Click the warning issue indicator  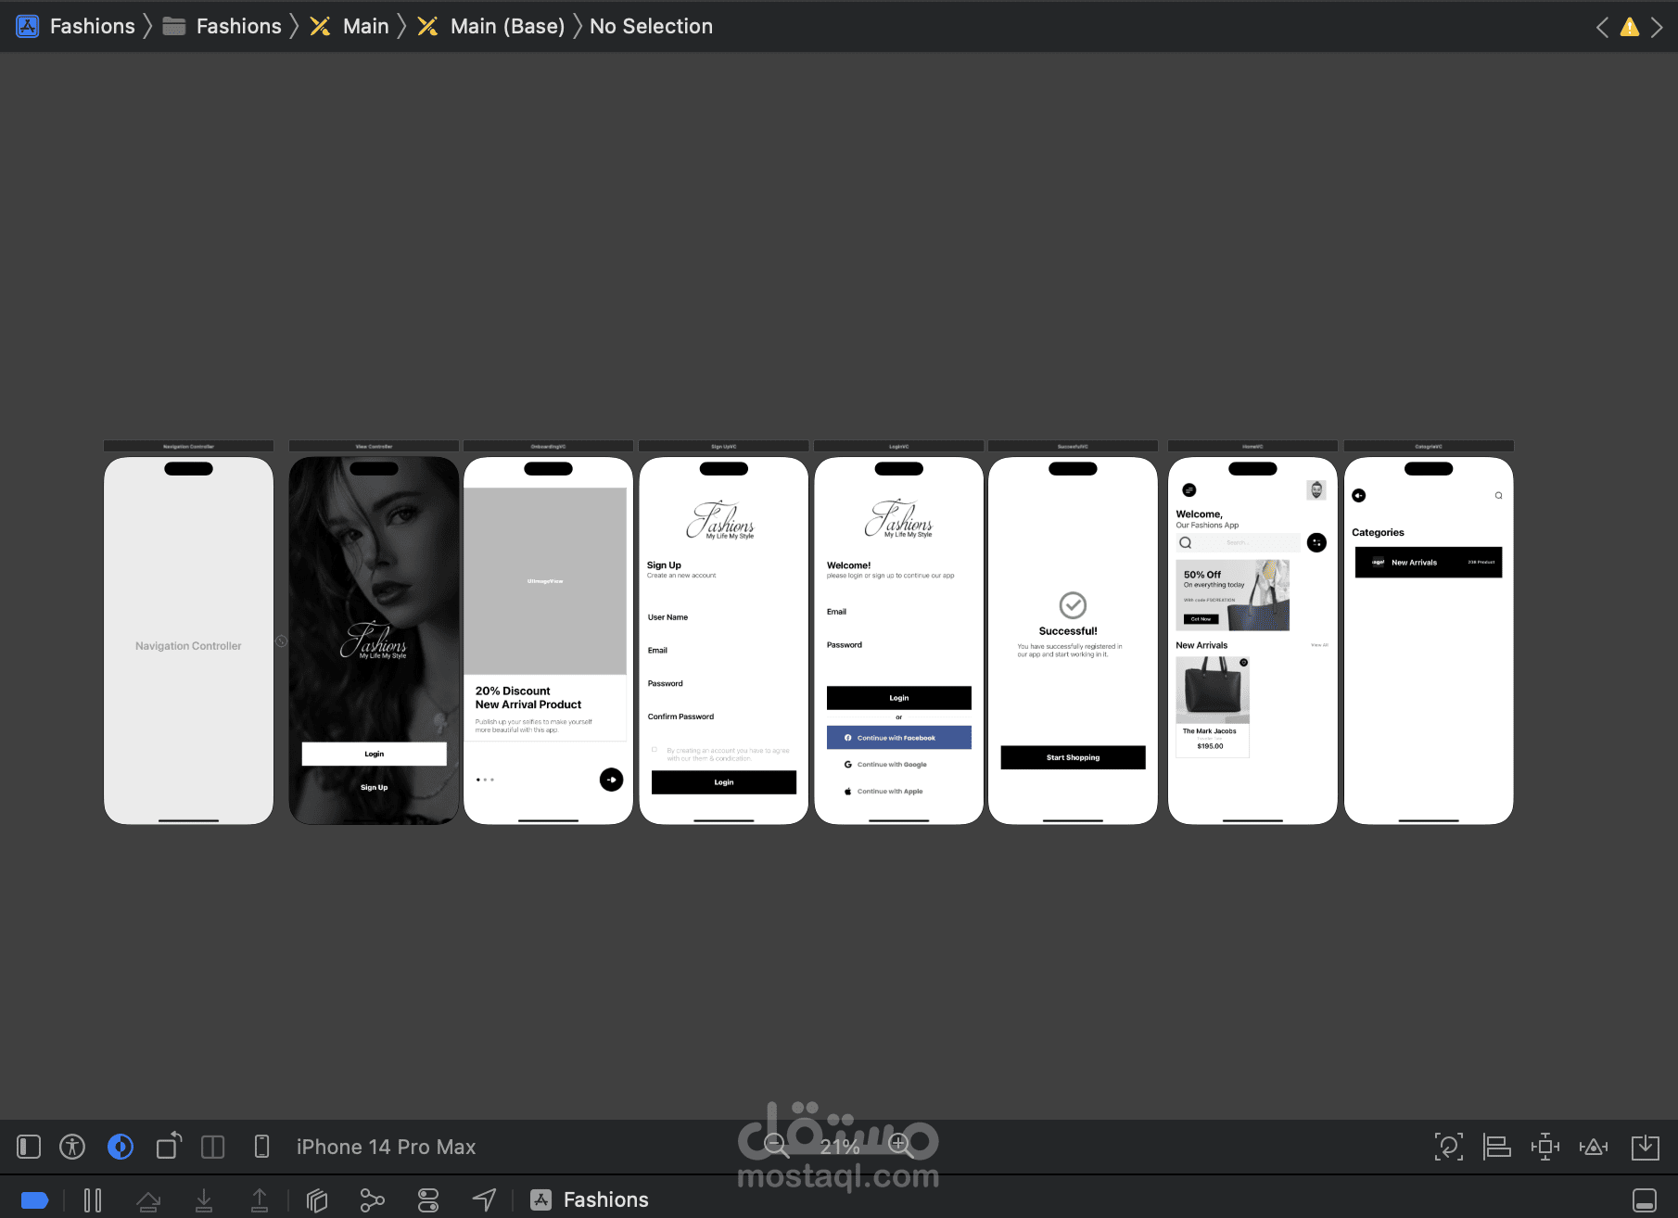point(1629,27)
